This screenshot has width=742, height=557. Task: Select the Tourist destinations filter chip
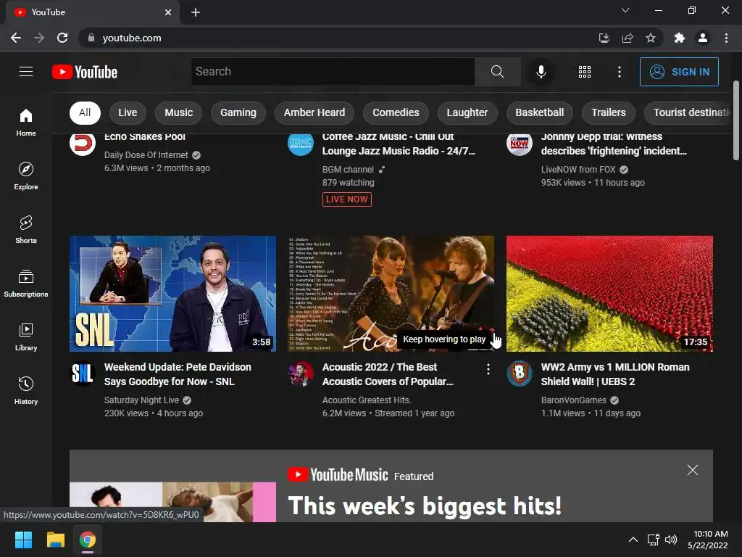coord(688,112)
